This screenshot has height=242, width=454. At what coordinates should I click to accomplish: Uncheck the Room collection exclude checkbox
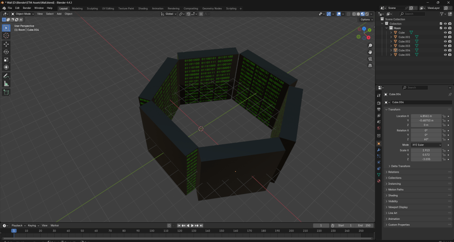coord(440,28)
